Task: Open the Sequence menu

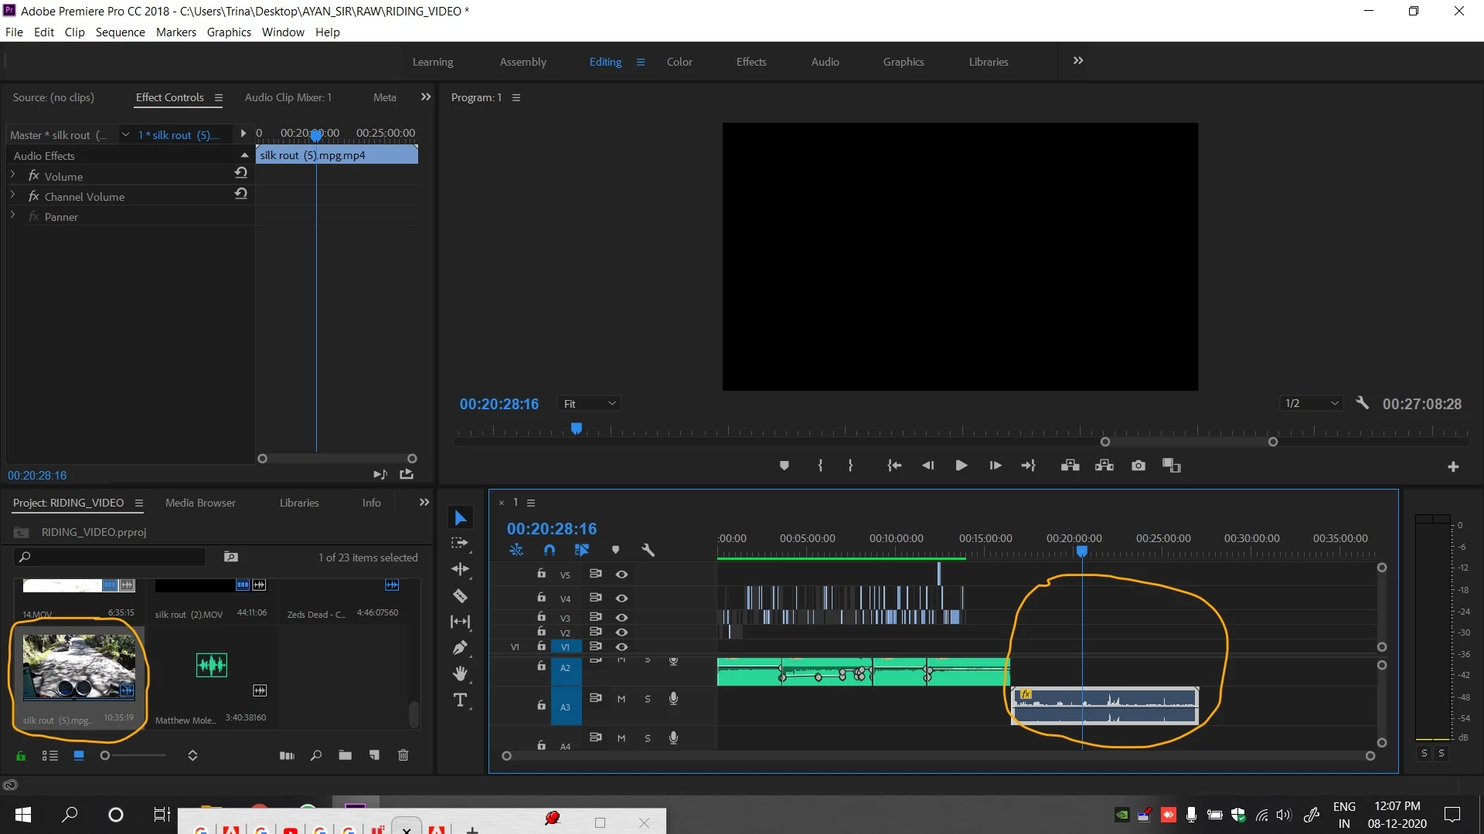Action: 120,32
